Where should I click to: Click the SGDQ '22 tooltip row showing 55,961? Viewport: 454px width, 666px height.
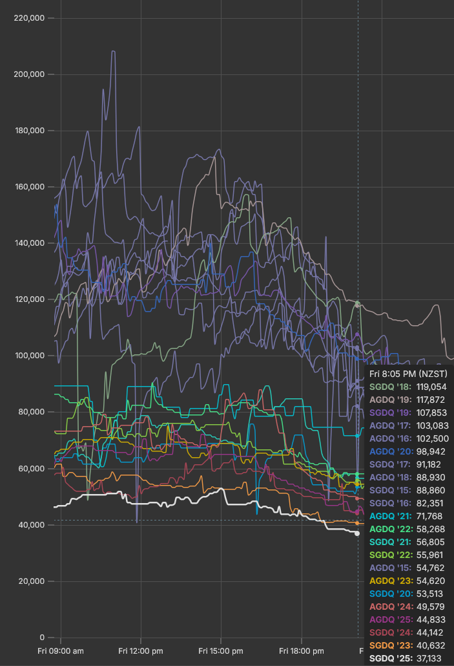(x=406, y=555)
